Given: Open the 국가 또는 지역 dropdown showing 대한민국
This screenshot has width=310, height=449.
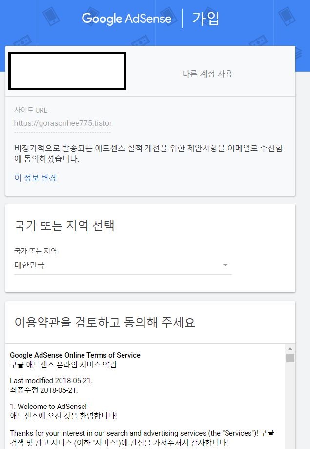Looking at the screenshot, I should [123, 265].
